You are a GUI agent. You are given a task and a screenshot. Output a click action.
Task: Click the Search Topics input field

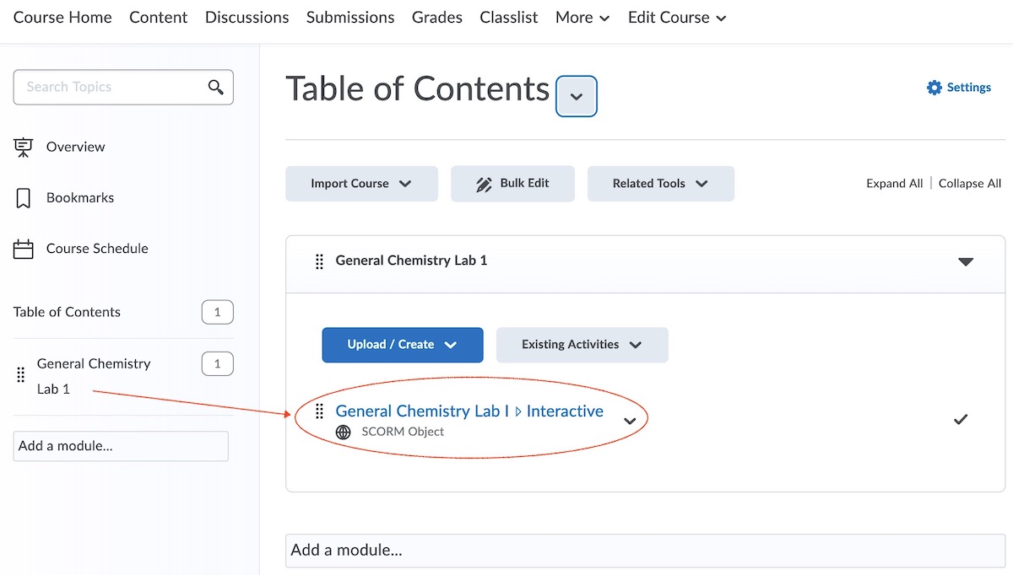[110, 87]
